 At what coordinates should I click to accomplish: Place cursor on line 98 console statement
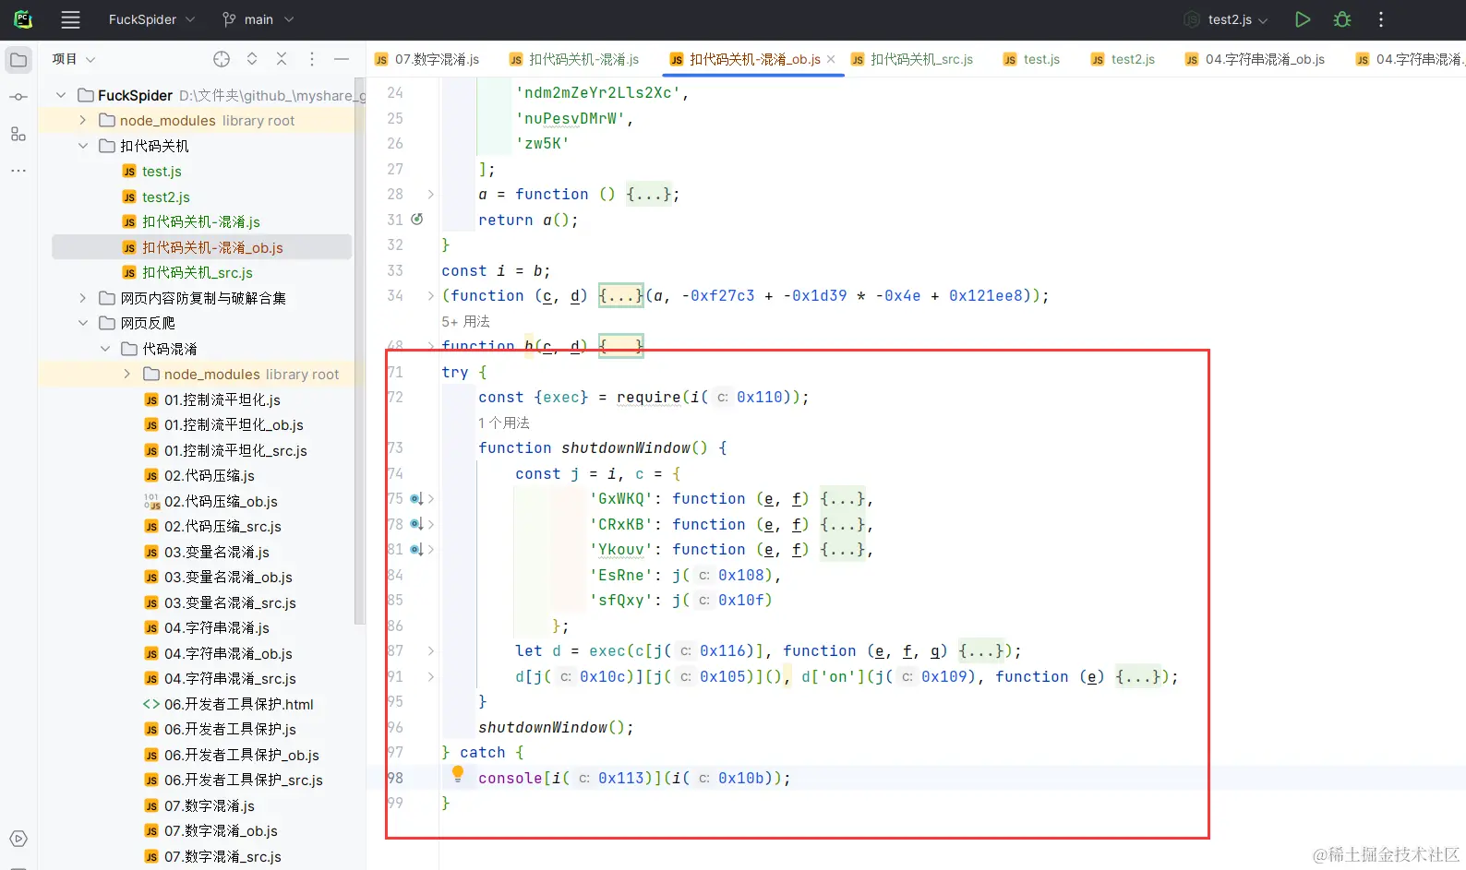tap(634, 779)
